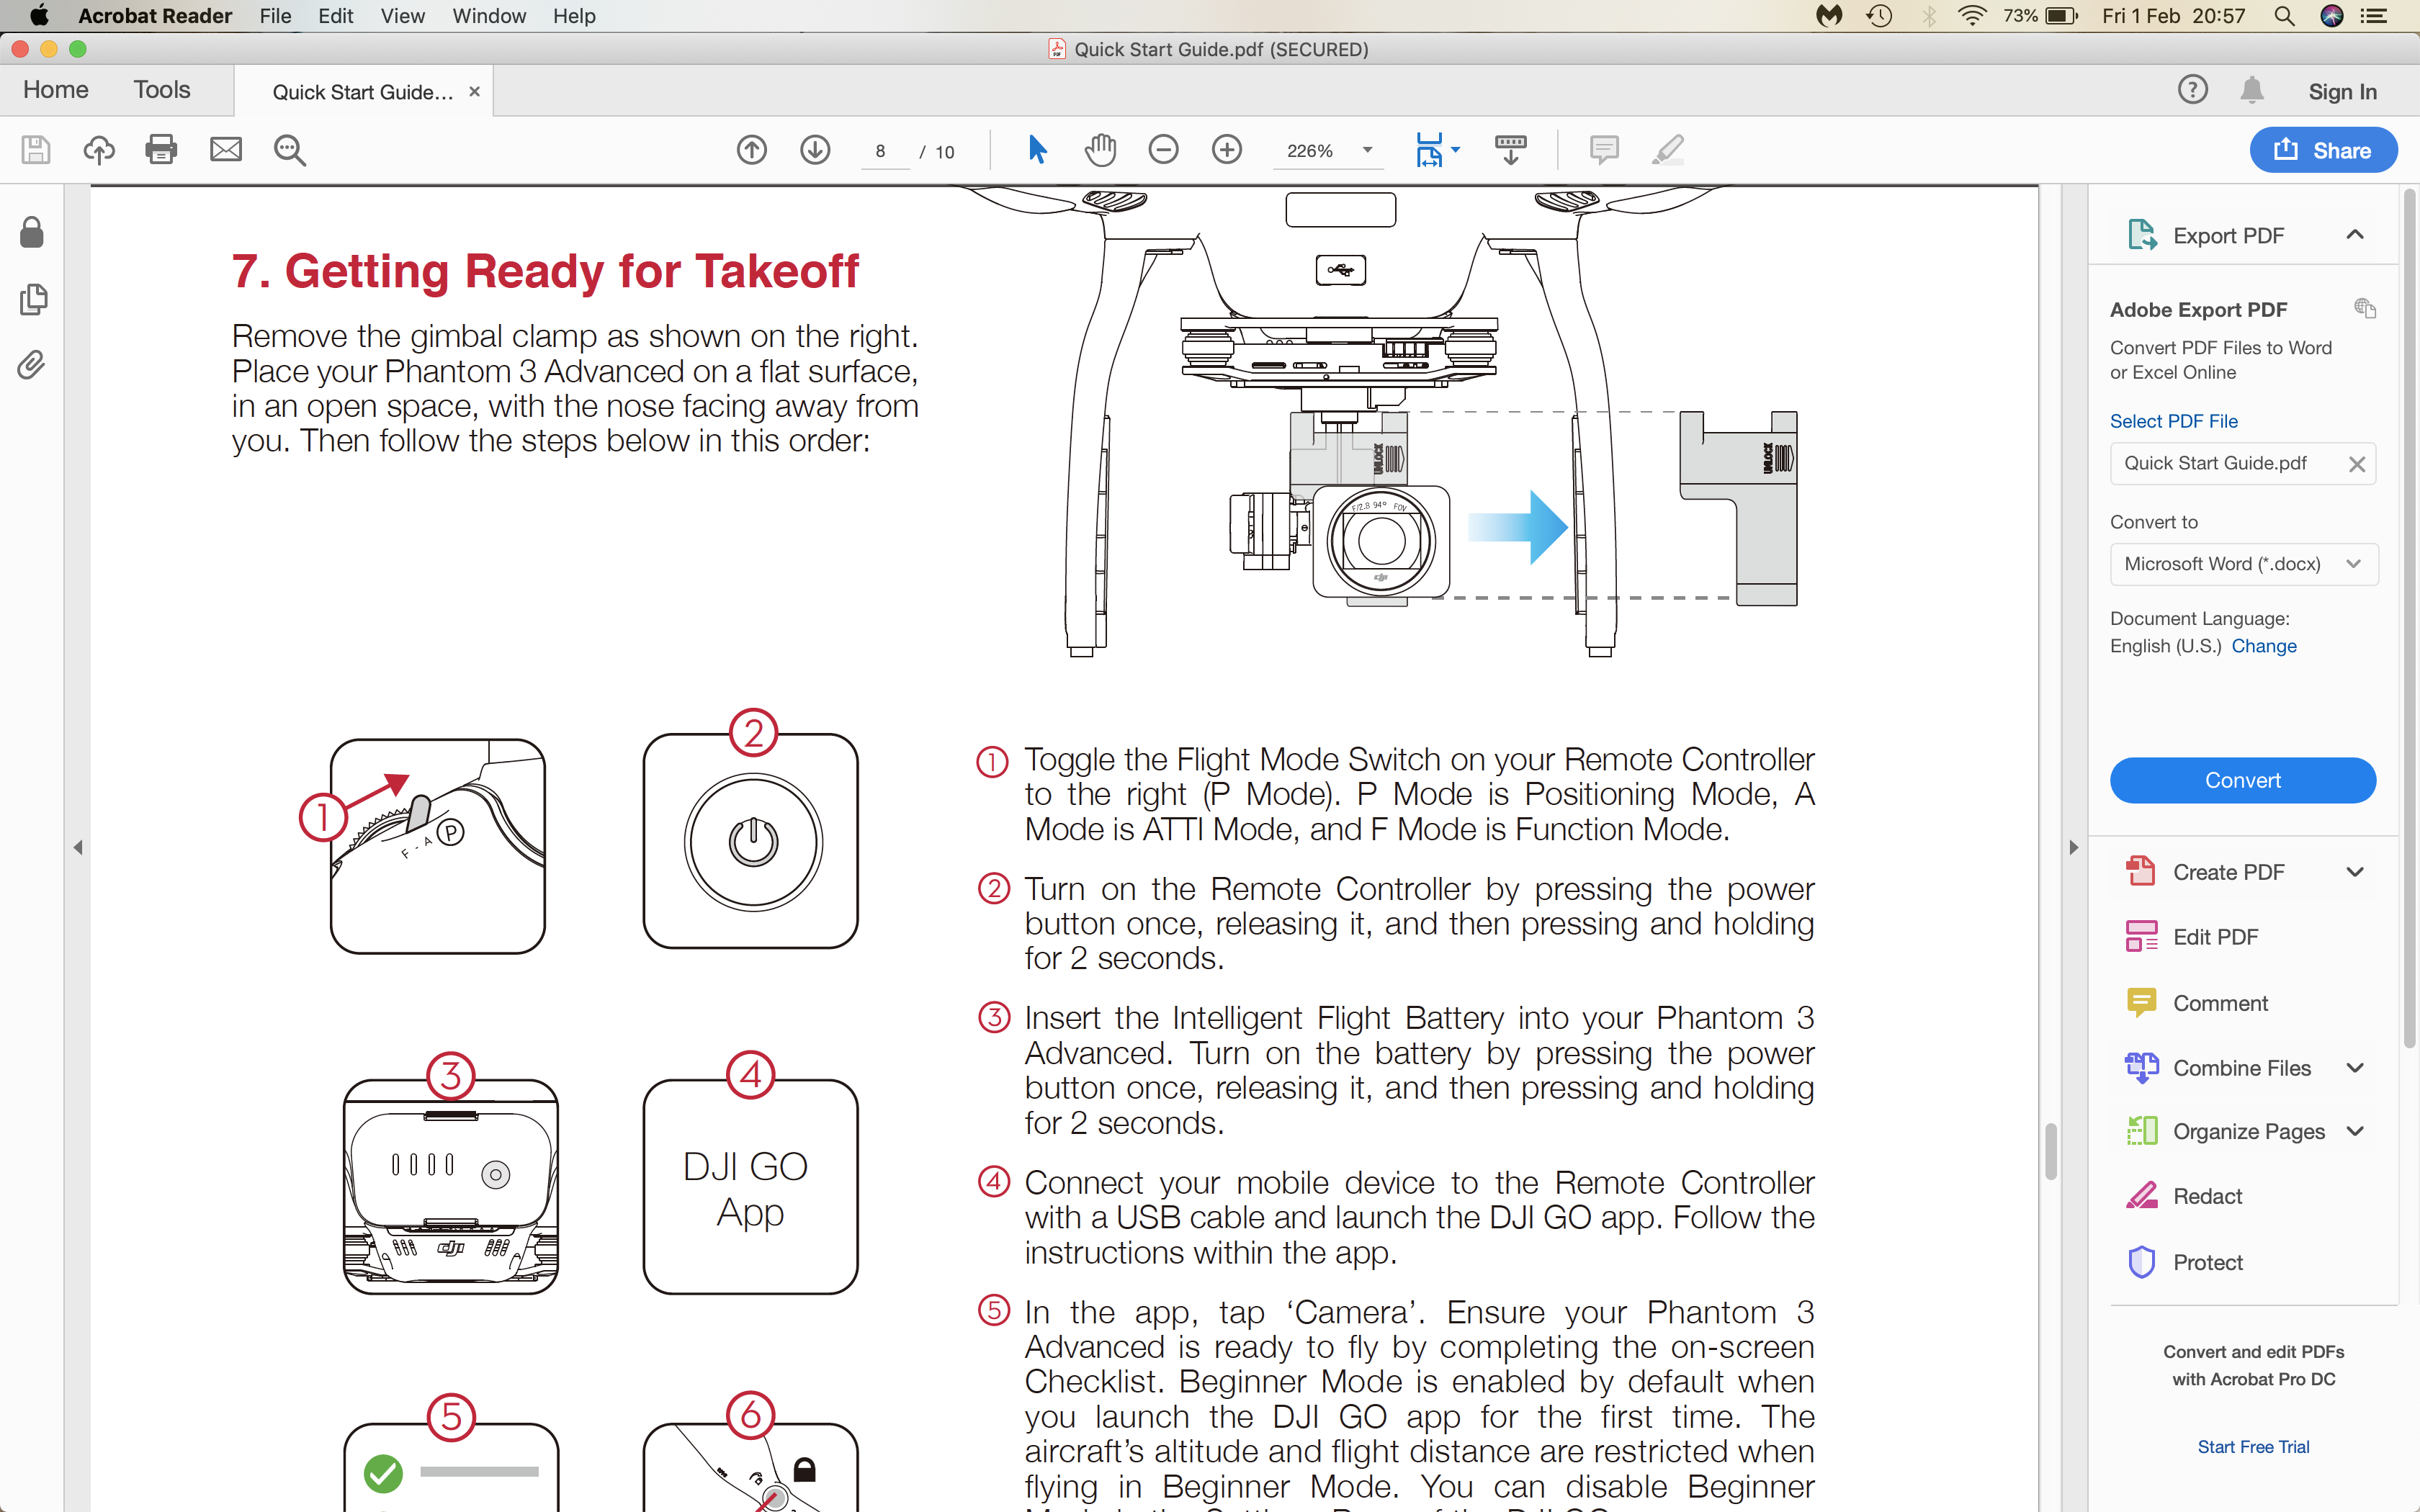2420x1512 pixels.
Task: Open the Edit menu
Action: [335, 16]
